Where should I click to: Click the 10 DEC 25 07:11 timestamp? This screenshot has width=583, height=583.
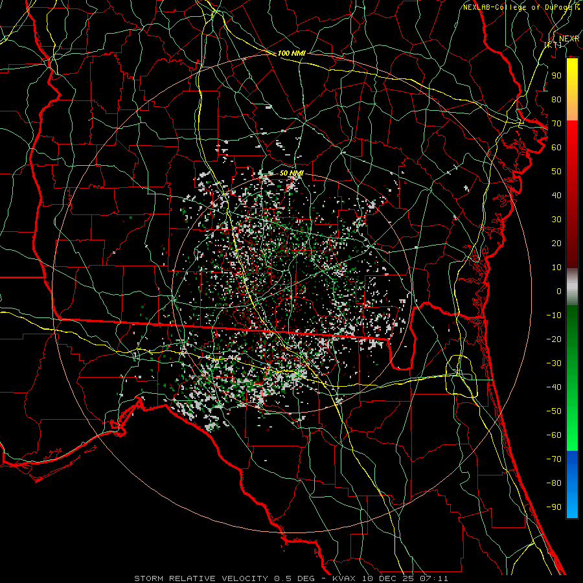[x=406, y=578]
